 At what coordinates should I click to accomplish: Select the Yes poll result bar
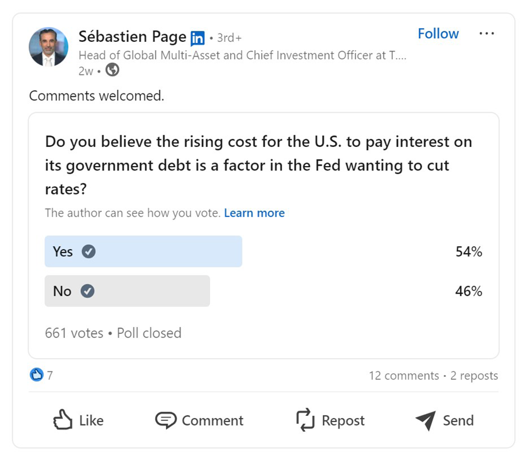tap(143, 251)
